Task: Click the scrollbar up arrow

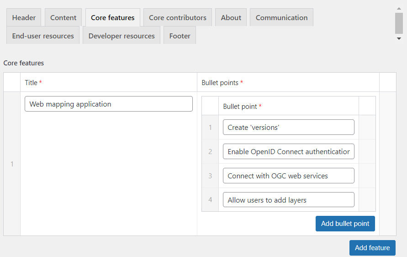Action: 399,8
